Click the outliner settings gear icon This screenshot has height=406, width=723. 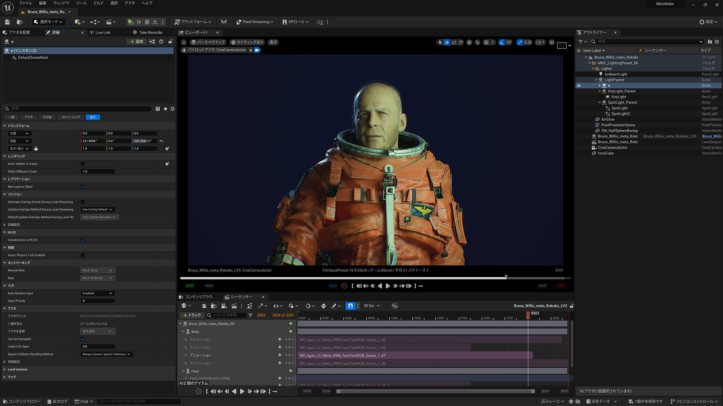point(717,41)
